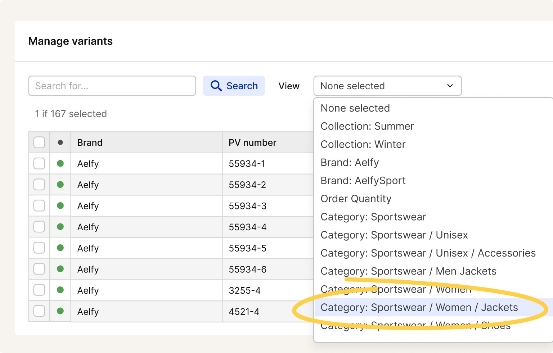Toggle the select-all checkbox in header
The width and height of the screenshot is (553, 353).
click(x=39, y=142)
